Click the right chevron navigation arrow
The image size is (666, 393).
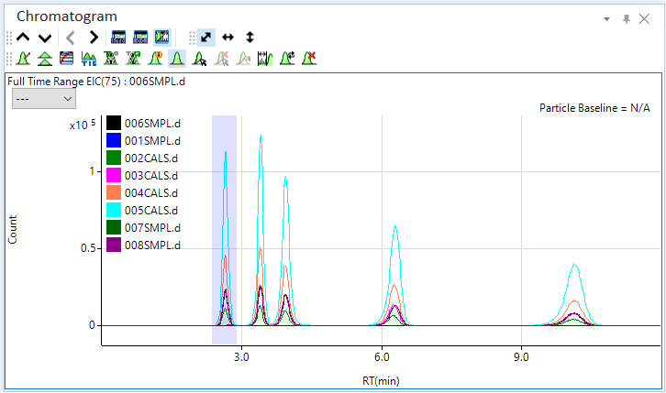tap(94, 38)
